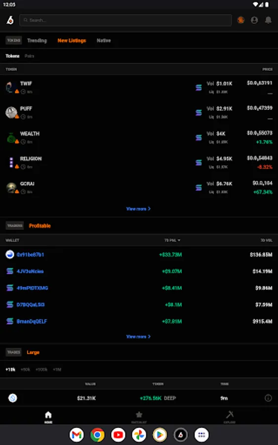Tap the Solana chain icon in TWIF row
The width and height of the screenshot is (278, 445).
pos(199,88)
